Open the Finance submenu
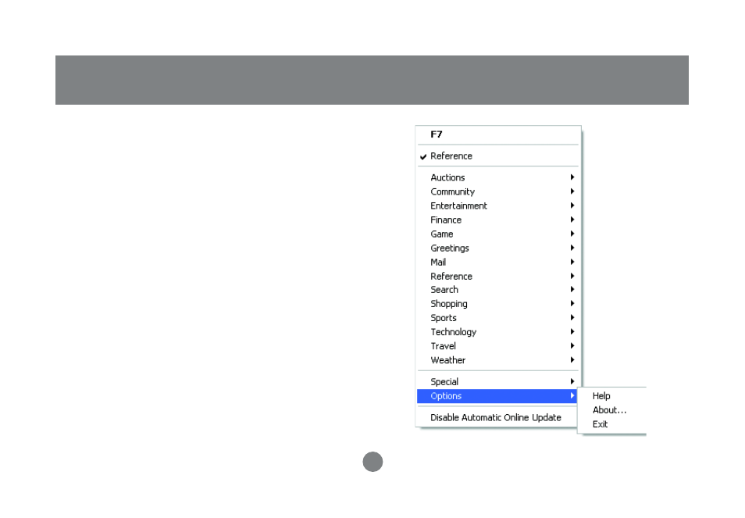745x518 pixels. point(497,220)
